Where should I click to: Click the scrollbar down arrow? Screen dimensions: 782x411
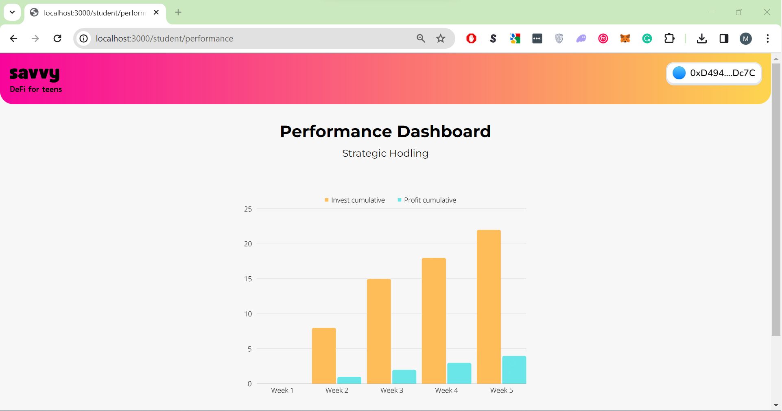(776, 405)
